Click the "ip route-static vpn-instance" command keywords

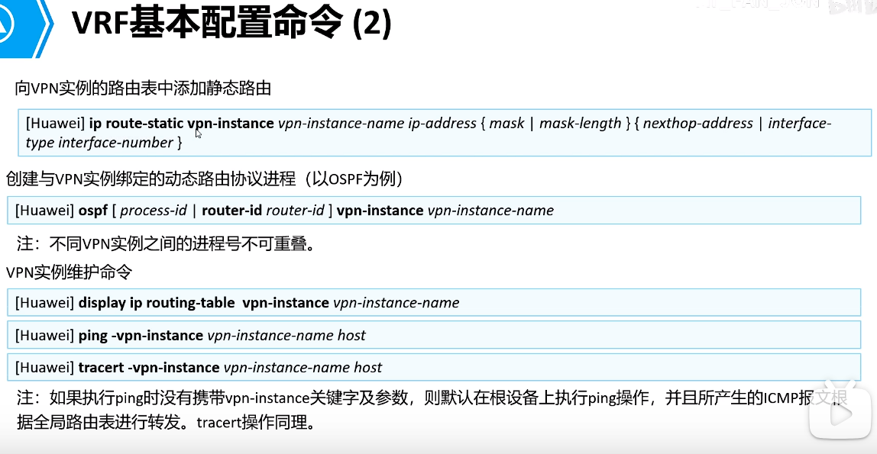pyautogui.click(x=181, y=124)
